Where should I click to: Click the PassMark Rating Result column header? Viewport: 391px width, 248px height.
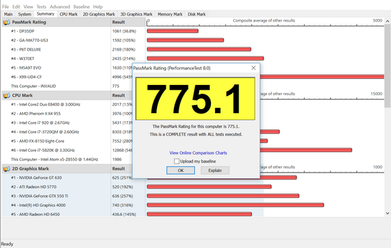tap(128, 22)
